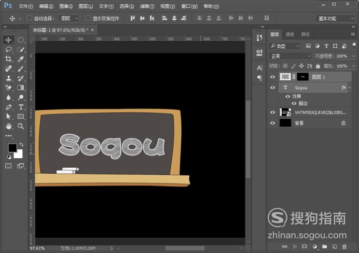Select the Zoom tool
The height and width of the screenshot is (253, 359).
pyautogui.click(x=21, y=126)
